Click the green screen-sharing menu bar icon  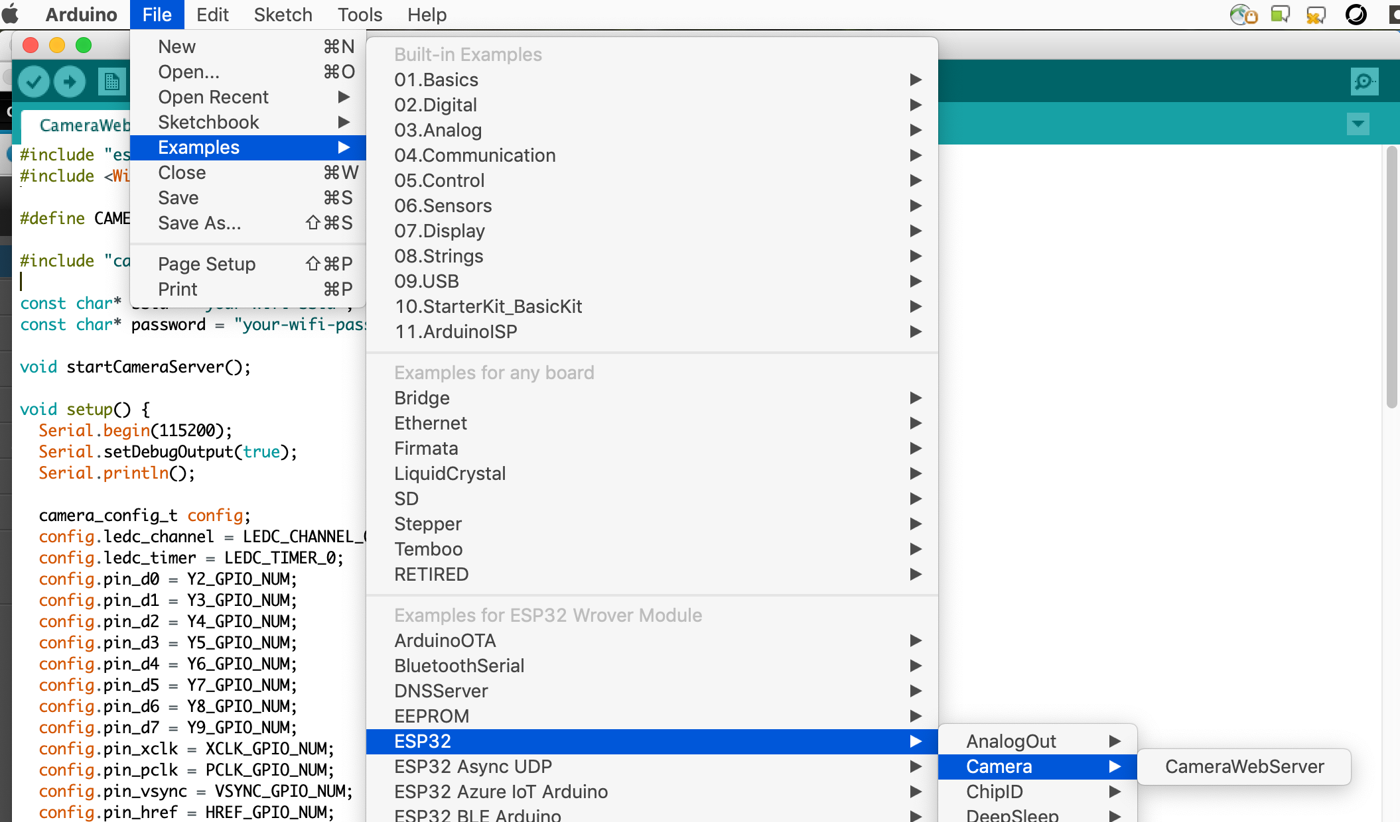pyautogui.click(x=1280, y=14)
